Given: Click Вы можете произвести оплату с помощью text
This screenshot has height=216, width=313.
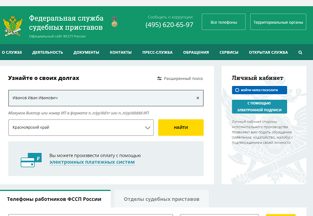Looking at the screenshot, I should tap(95, 156).
